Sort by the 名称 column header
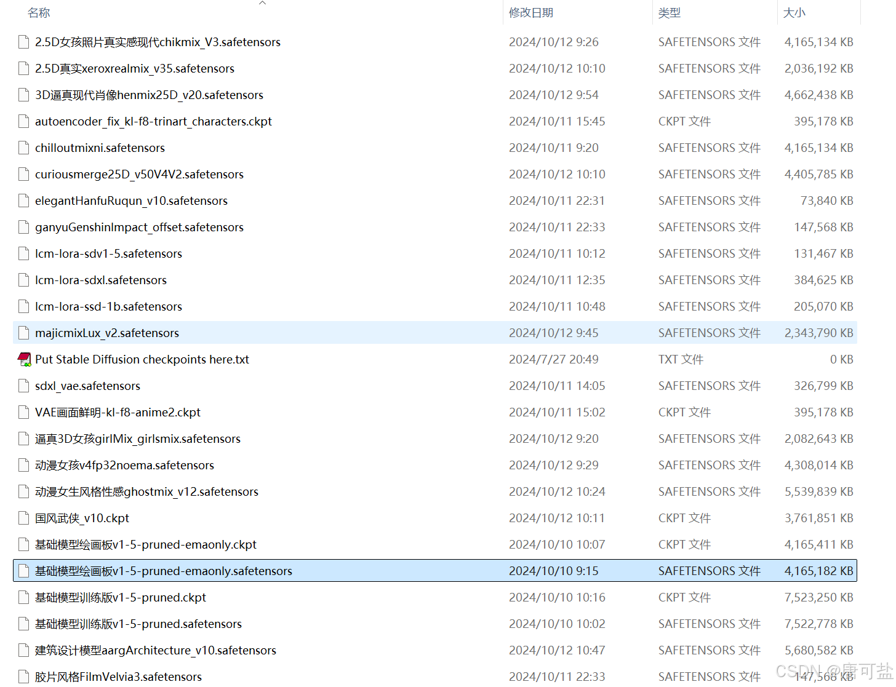This screenshot has height=687, width=896. click(x=39, y=13)
